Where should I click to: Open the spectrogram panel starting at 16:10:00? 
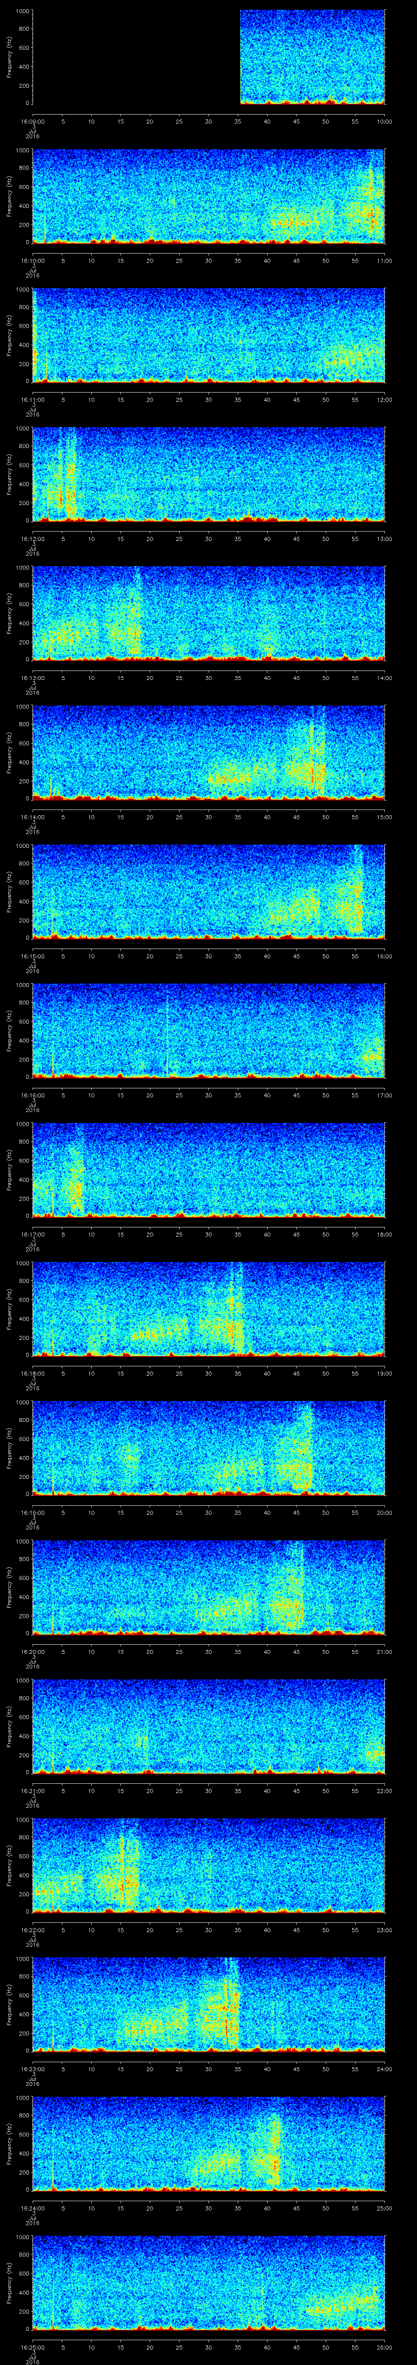[208, 196]
